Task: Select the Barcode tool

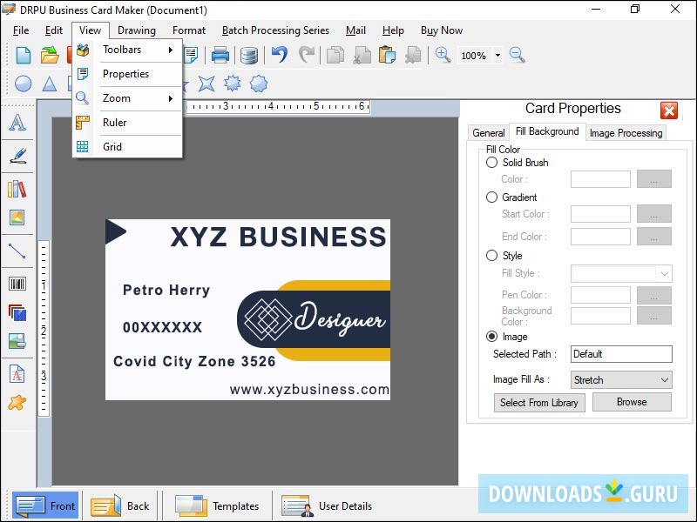Action: tap(17, 284)
